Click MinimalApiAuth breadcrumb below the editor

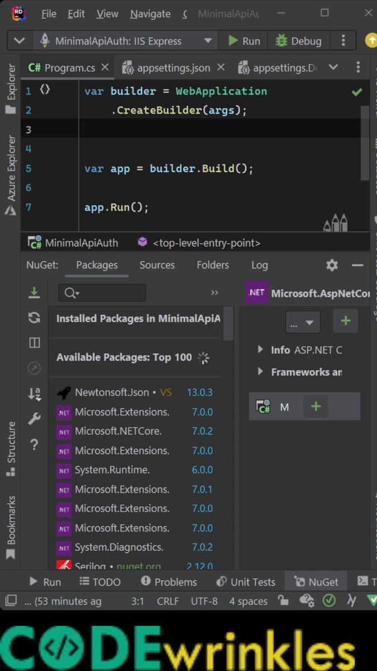[73, 243]
